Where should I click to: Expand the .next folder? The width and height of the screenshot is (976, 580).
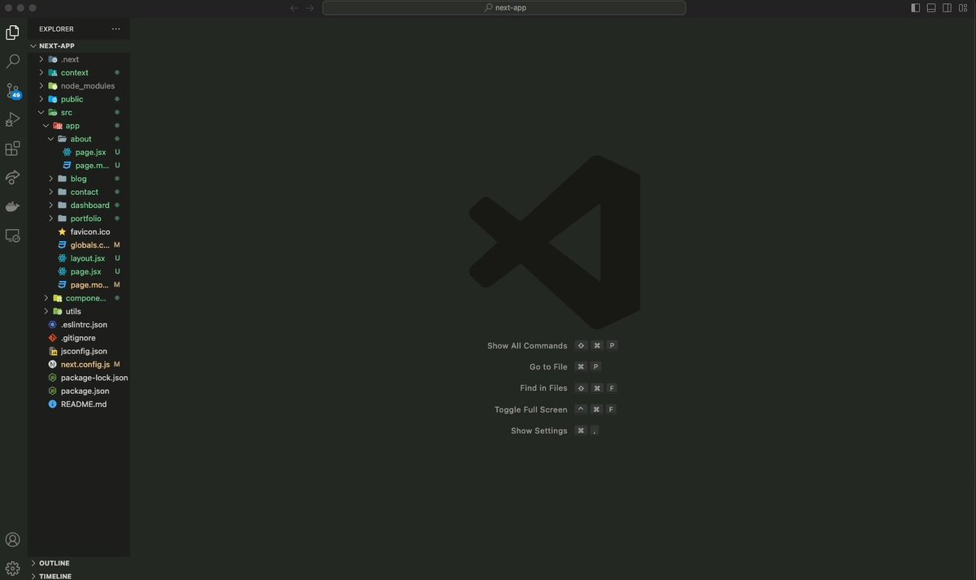tap(79, 59)
